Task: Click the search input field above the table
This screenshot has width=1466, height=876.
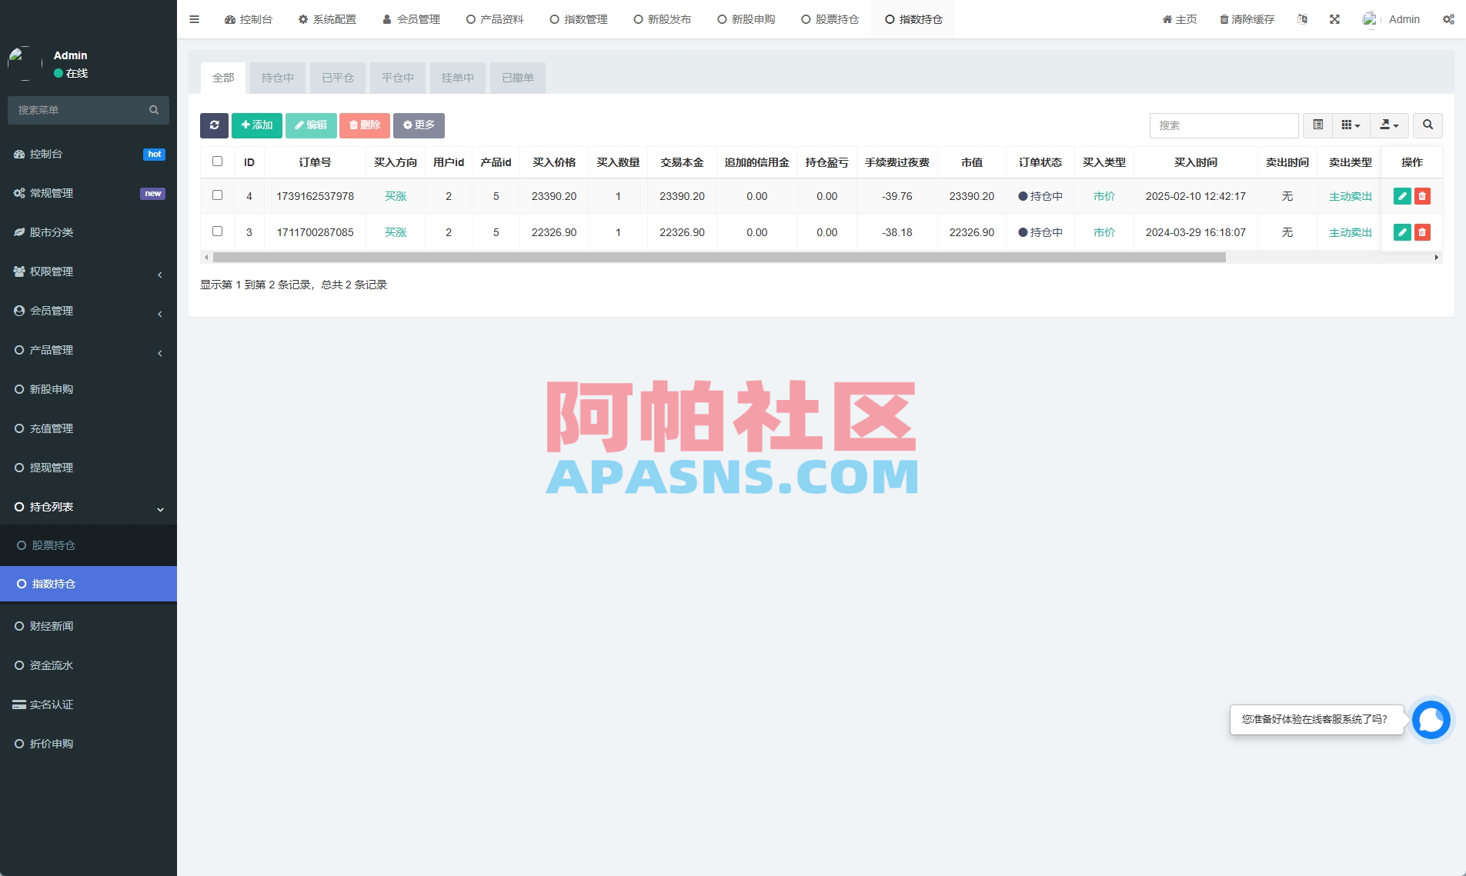Action: point(1224,125)
